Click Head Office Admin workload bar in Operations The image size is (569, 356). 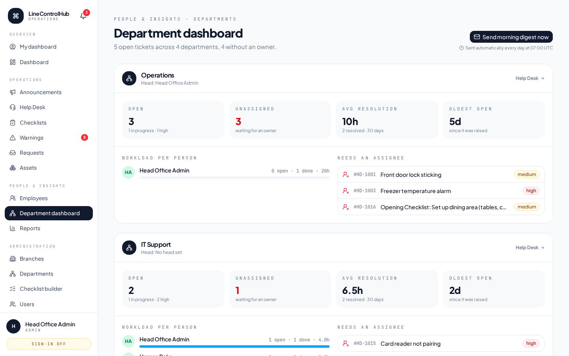coord(234,178)
